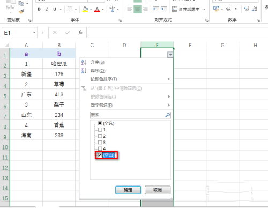Click the format painter brush
The height and width of the screenshot is (208, 268).
point(21,12)
